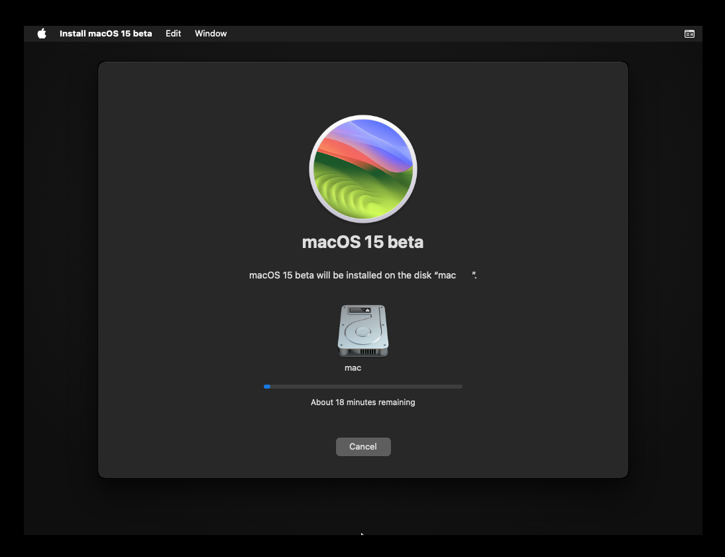
Task: Click the keyboard input icon in menu bar
Action: point(689,34)
